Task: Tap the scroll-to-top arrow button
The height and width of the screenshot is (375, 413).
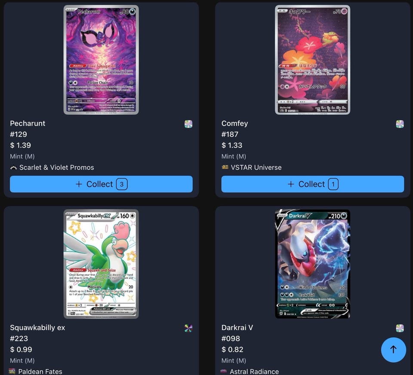Action: [x=394, y=350]
